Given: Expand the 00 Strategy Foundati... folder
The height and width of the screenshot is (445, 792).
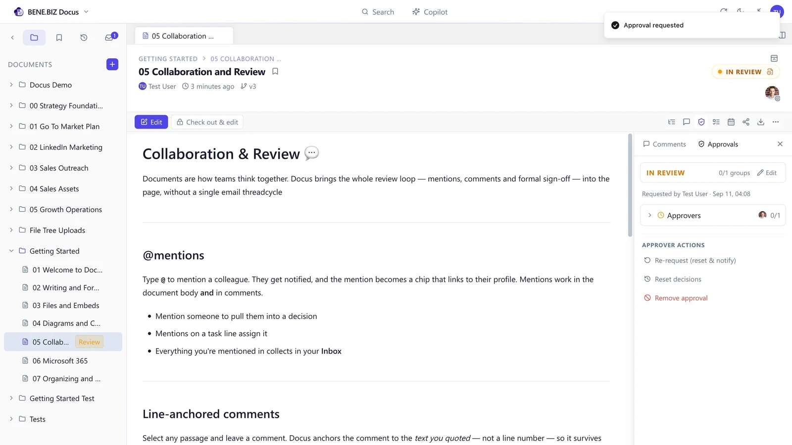Looking at the screenshot, I should pos(11,106).
